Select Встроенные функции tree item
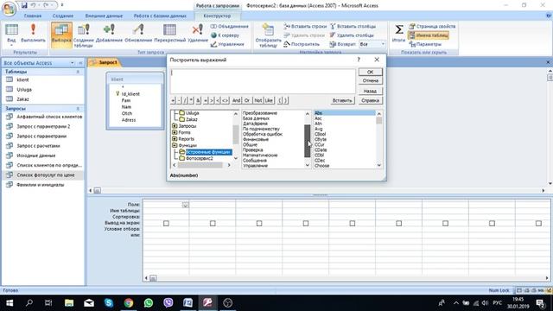Screen dimensions: 553x311 (208, 152)
